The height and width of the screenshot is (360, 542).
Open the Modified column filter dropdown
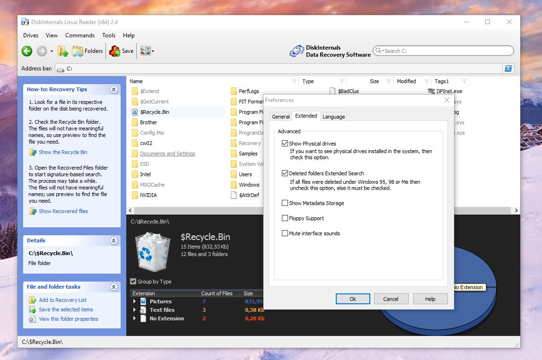pyautogui.click(x=427, y=81)
